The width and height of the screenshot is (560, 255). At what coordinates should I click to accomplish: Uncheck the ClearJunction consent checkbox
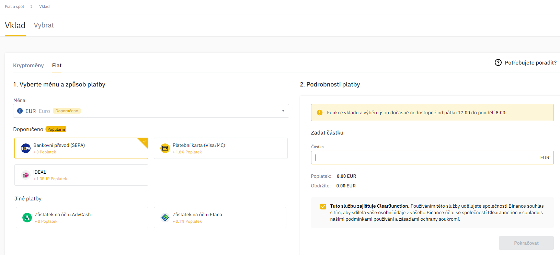click(323, 206)
